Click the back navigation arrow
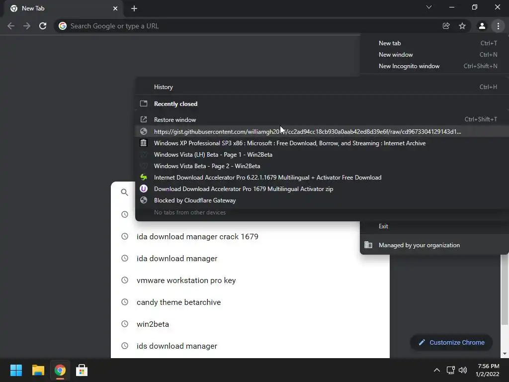Viewport: 509px width, 382px height. (11, 26)
